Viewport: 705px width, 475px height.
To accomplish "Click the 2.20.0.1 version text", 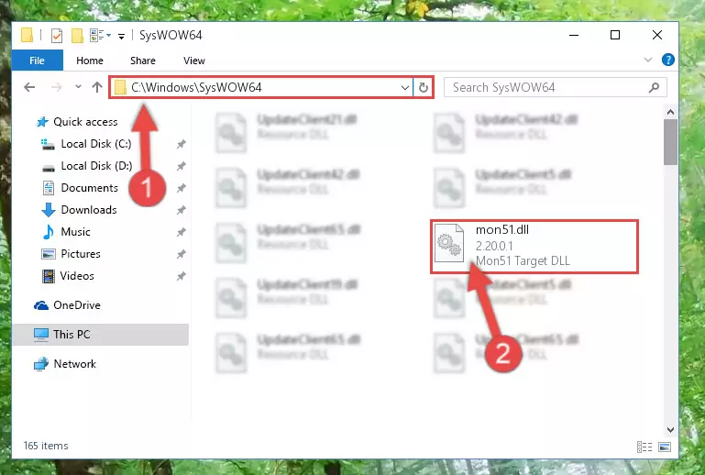I will (494, 246).
